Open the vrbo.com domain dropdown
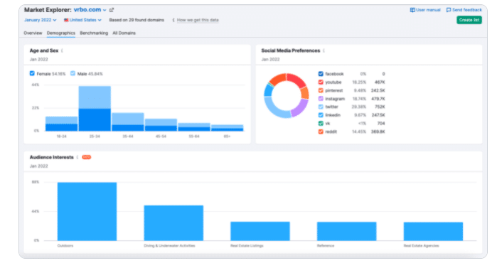The image size is (497, 268). (90, 10)
